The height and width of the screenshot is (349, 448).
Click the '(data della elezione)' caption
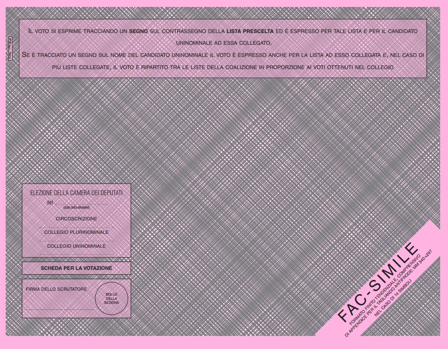[x=76, y=207]
